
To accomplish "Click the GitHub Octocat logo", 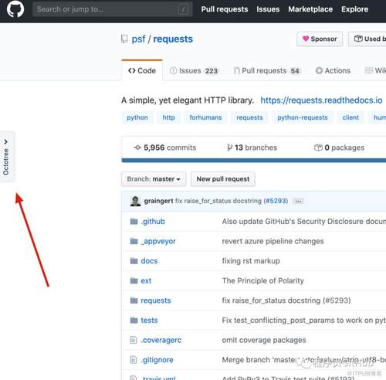I will click(15, 9).
